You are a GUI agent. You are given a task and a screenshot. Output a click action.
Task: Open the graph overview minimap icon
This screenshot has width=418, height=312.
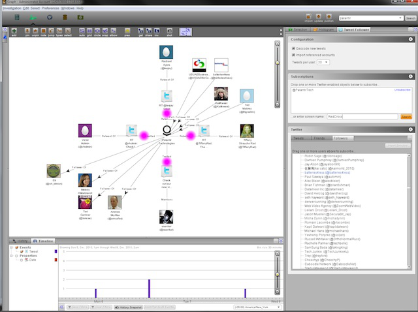(x=185, y=32)
